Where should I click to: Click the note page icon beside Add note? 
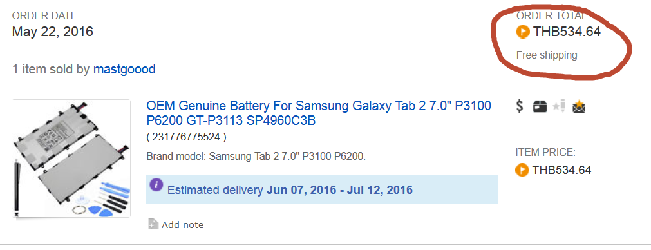pyautogui.click(x=153, y=224)
